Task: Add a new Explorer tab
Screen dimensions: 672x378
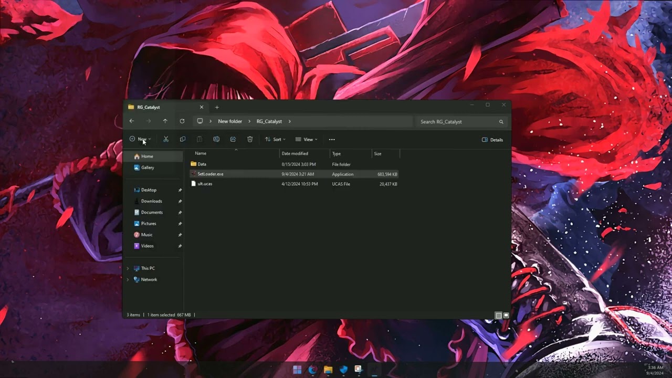Action: (217, 107)
